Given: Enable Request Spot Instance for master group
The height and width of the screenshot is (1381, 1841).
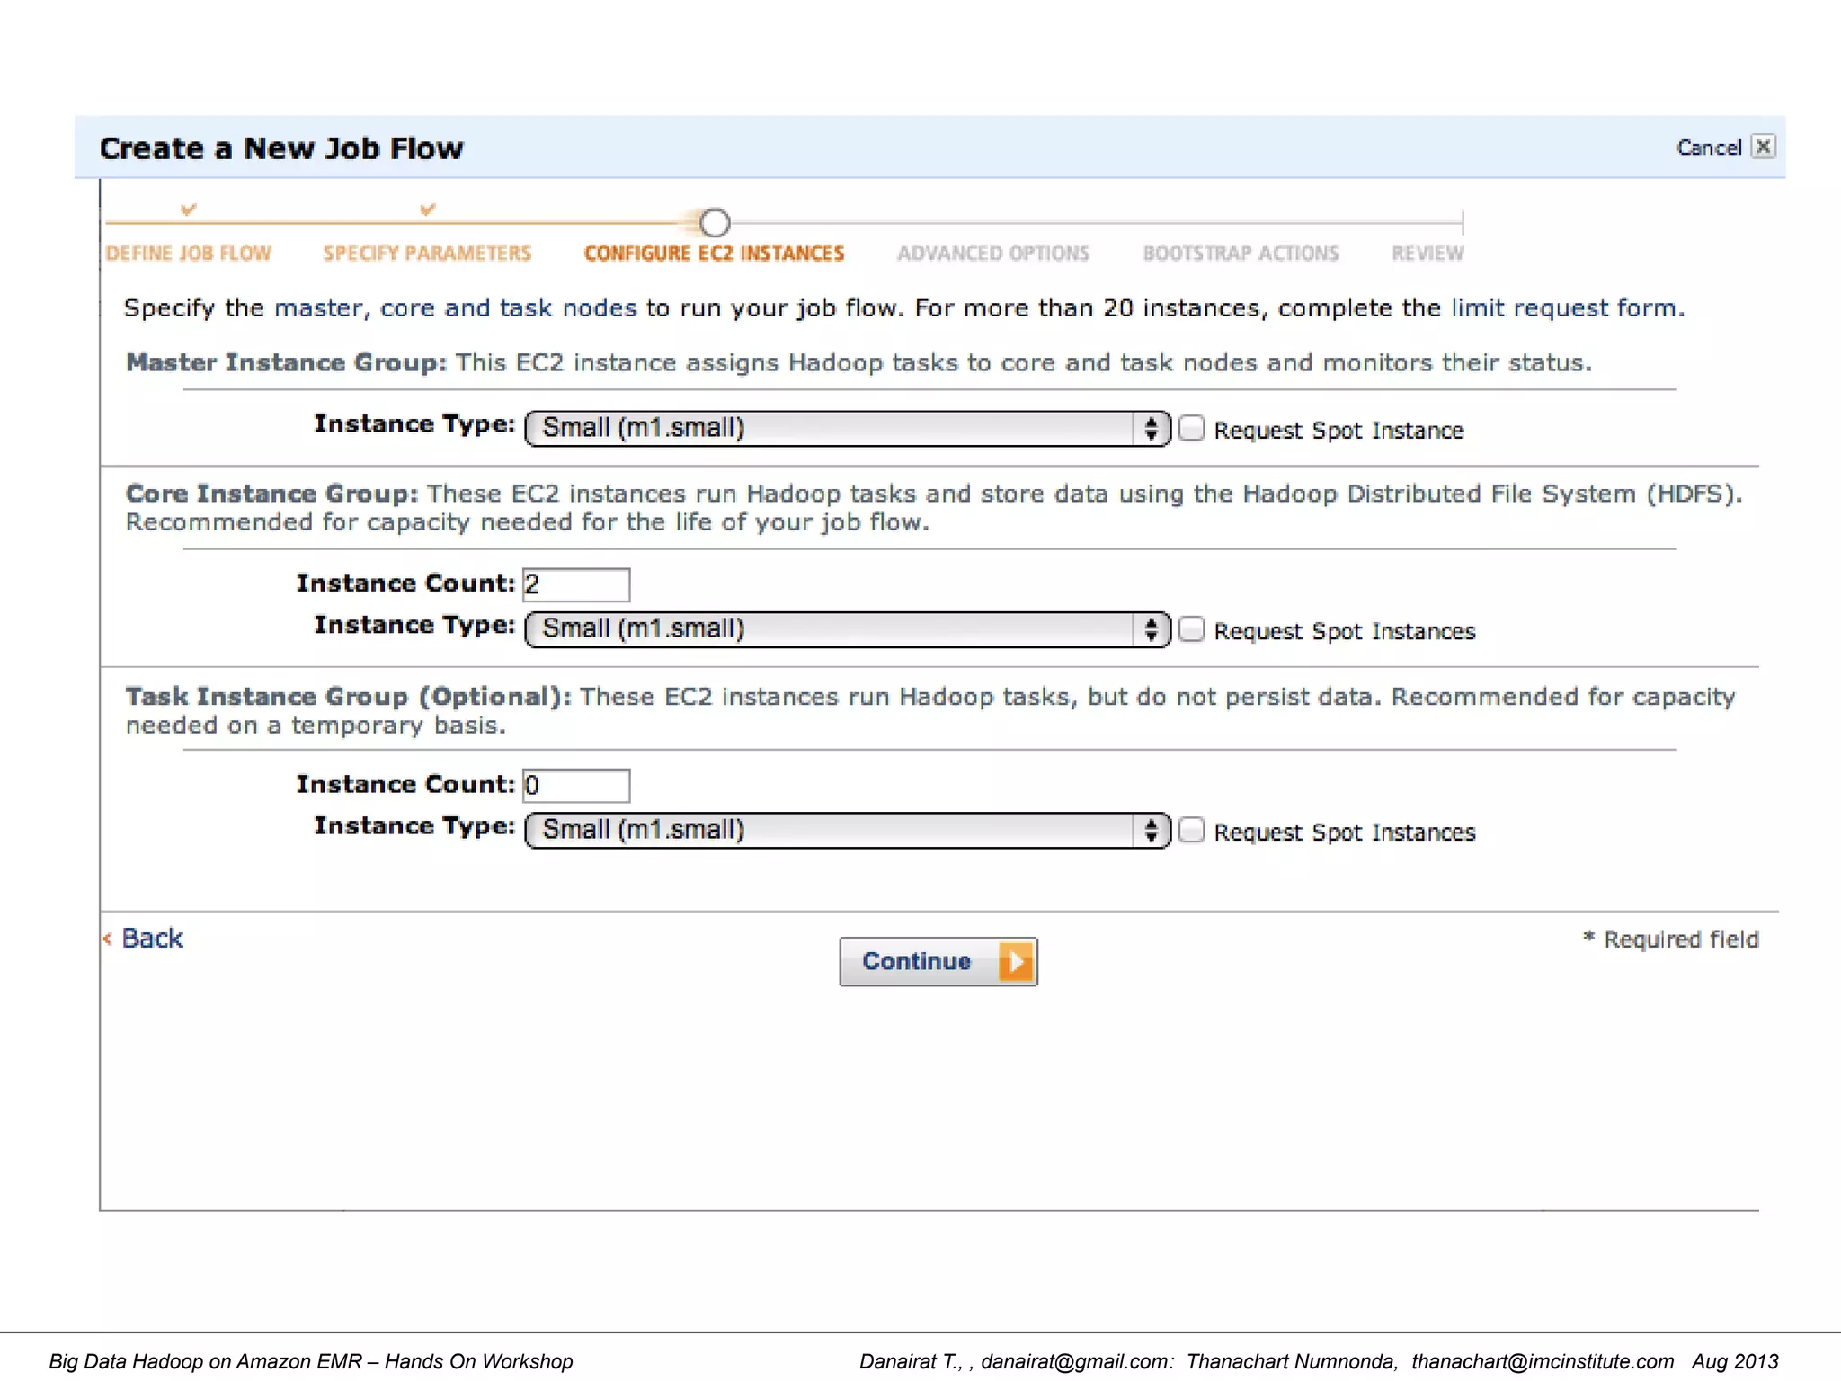Looking at the screenshot, I should pos(1192,429).
